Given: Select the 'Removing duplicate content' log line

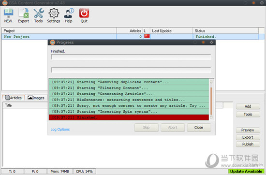Looking at the screenshot, I should pyautogui.click(x=129, y=82).
